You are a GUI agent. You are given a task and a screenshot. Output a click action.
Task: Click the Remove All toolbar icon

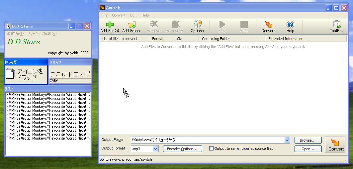175,27
